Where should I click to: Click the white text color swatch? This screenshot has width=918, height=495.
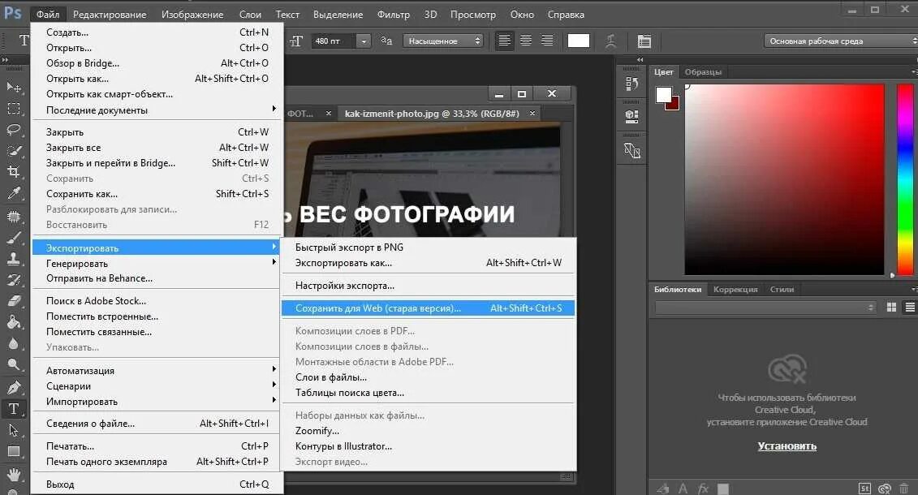coord(579,41)
